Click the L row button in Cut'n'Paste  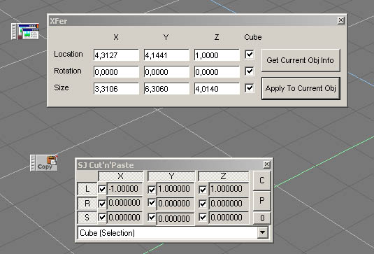[x=87, y=189]
